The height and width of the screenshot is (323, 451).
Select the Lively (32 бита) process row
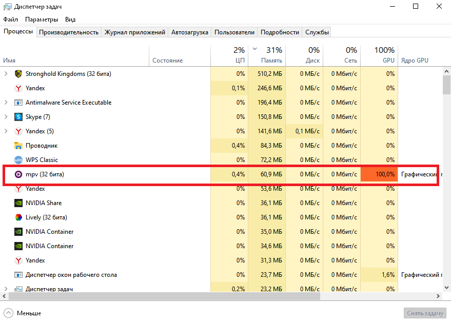[221, 217]
